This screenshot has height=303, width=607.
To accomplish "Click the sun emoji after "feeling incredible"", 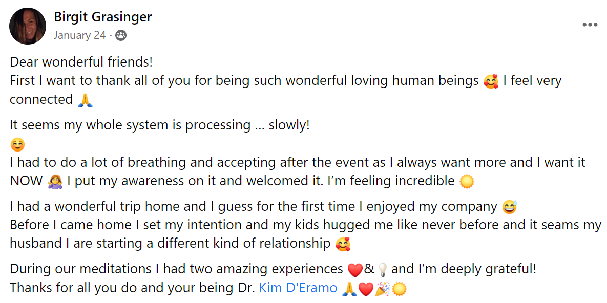I will (467, 181).
